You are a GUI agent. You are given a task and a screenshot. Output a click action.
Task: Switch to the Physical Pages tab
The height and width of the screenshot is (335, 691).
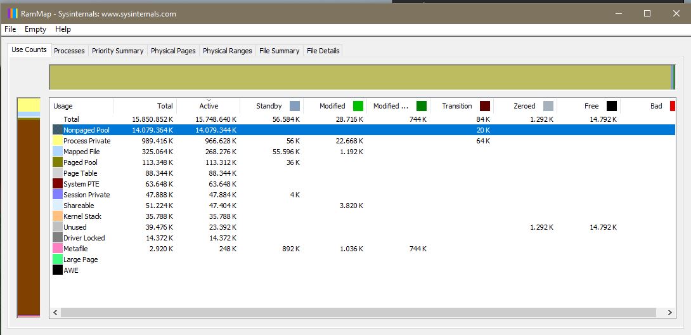coord(173,51)
